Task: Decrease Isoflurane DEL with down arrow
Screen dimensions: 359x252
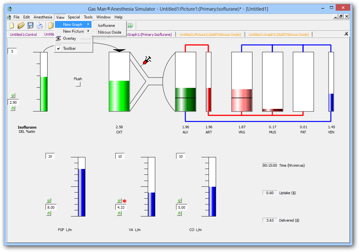Action: tap(13, 108)
